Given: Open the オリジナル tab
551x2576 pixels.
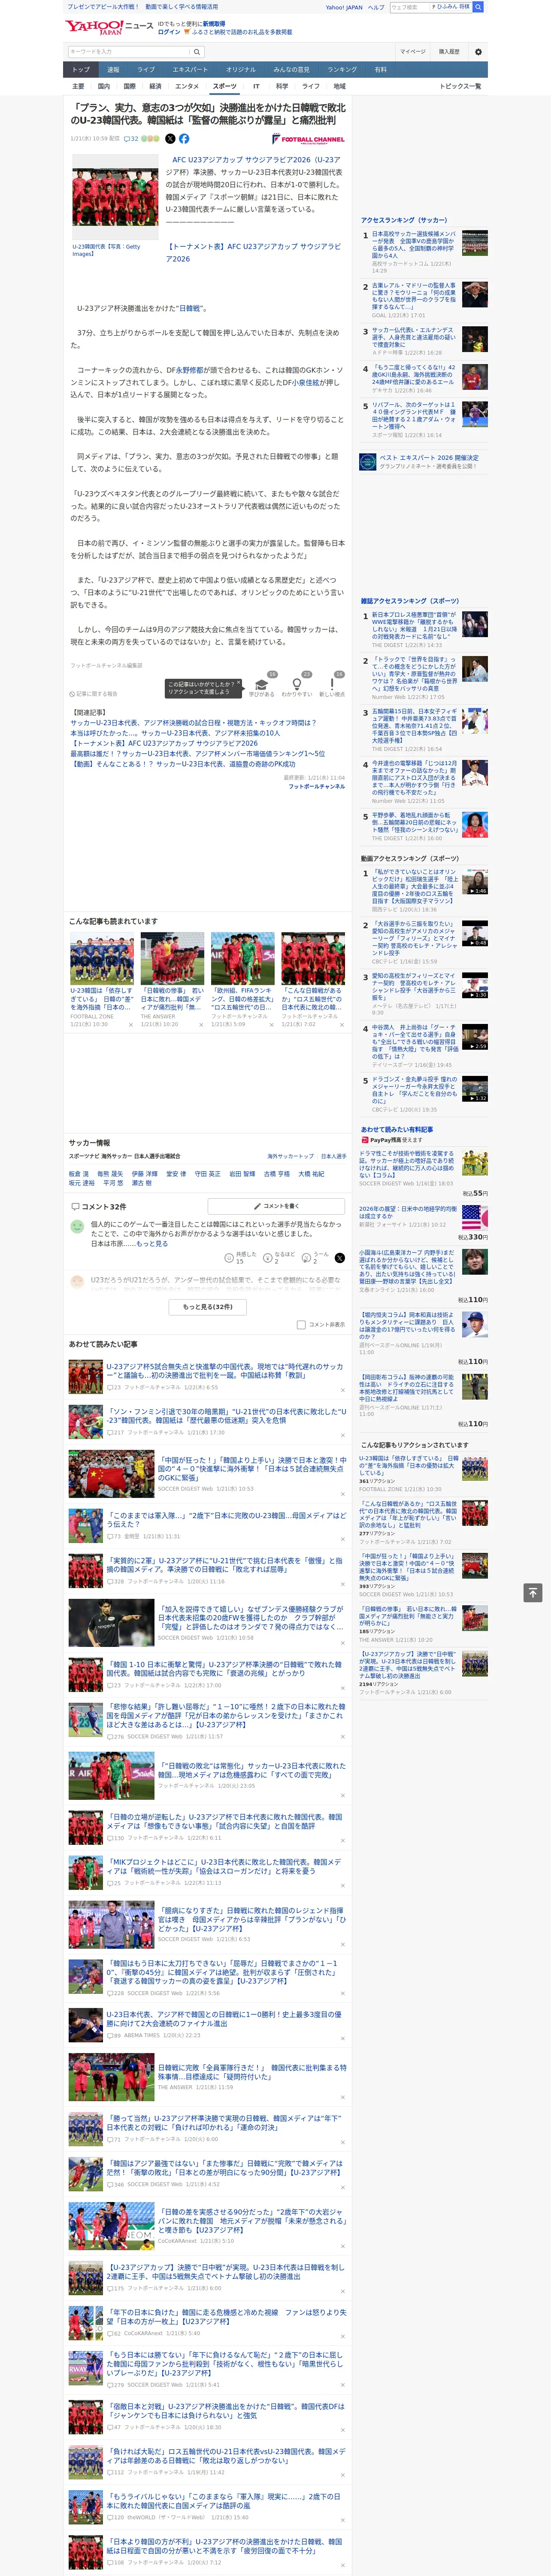Looking at the screenshot, I should click(x=241, y=70).
